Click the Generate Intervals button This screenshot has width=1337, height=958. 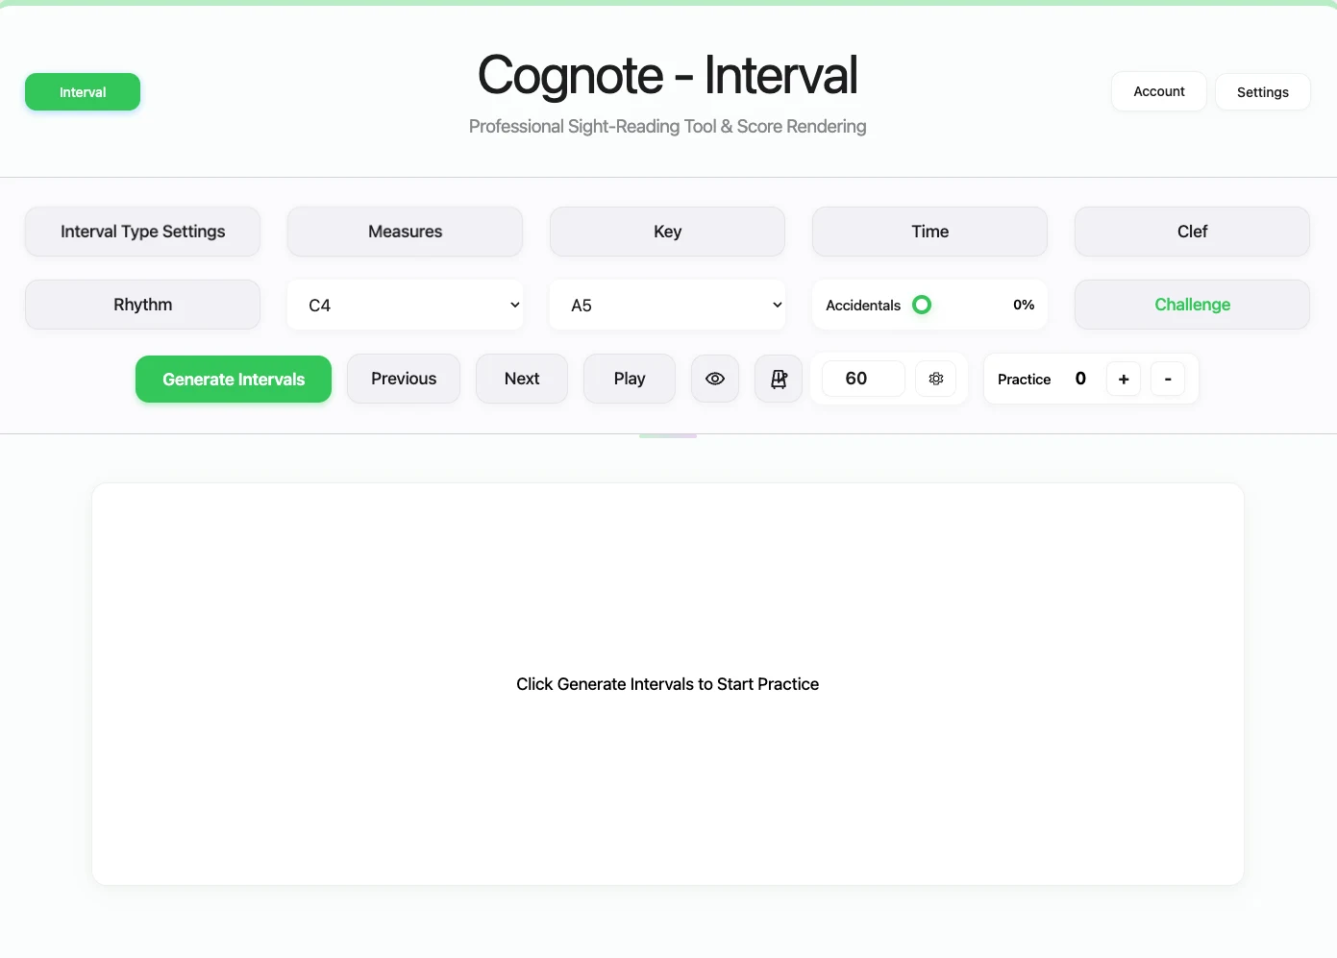[234, 379]
